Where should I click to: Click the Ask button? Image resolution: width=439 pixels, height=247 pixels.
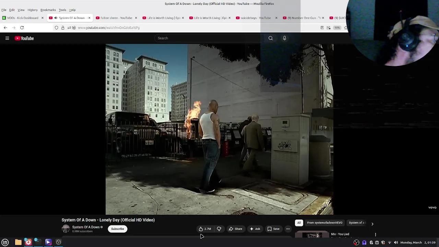(x=255, y=229)
